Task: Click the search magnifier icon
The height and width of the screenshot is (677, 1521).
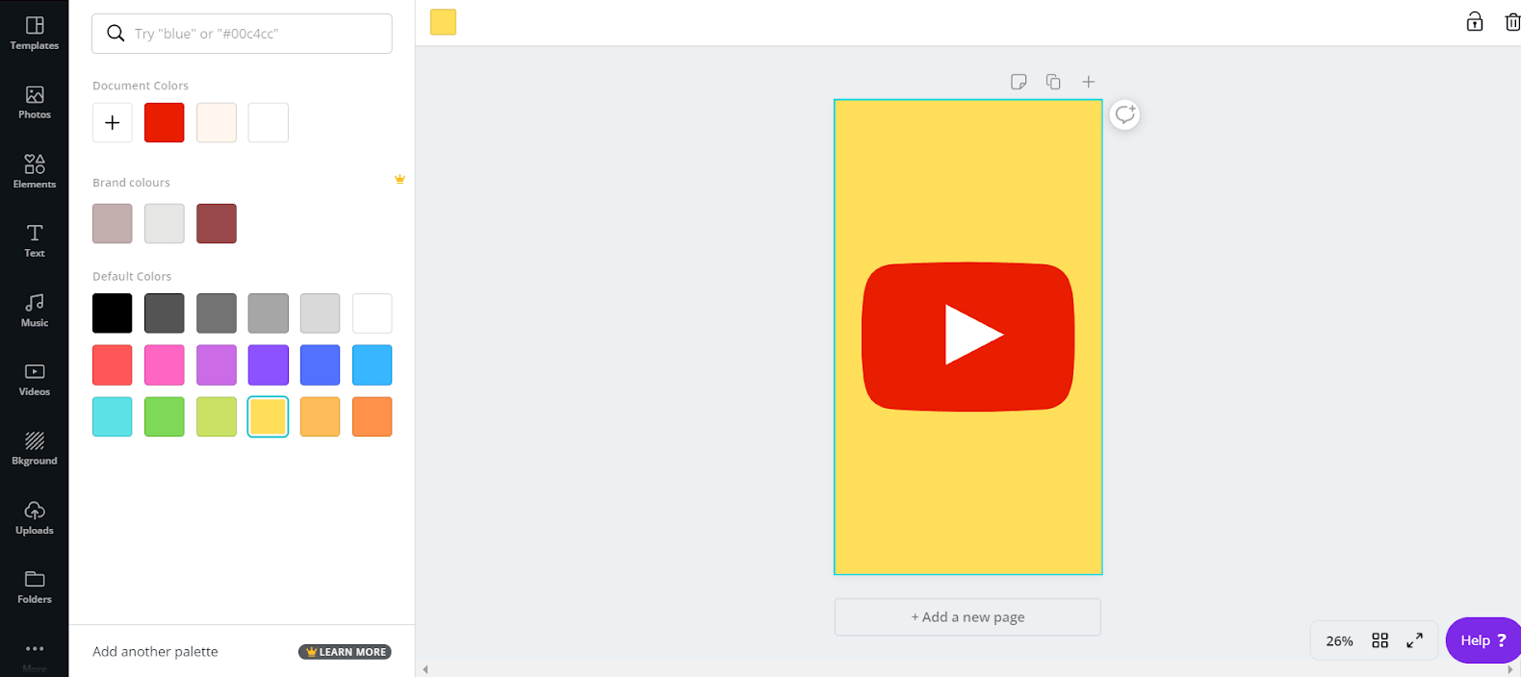Action: point(116,34)
